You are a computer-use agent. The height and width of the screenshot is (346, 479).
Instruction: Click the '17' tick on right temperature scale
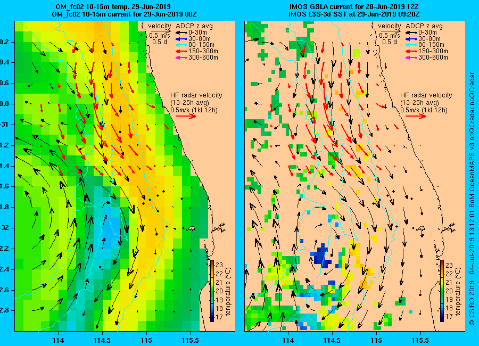449,317
